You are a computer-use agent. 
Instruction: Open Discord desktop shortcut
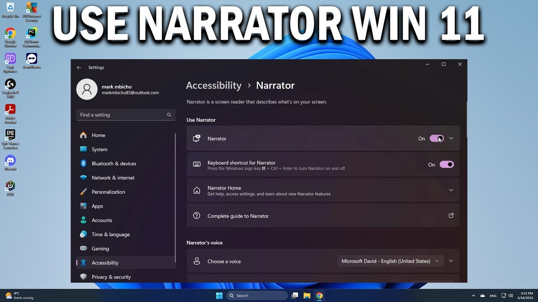point(10,163)
